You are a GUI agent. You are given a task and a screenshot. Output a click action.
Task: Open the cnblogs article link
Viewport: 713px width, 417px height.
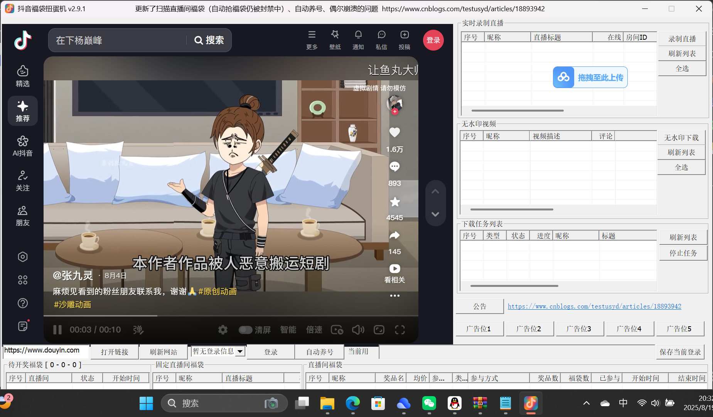(x=594, y=306)
